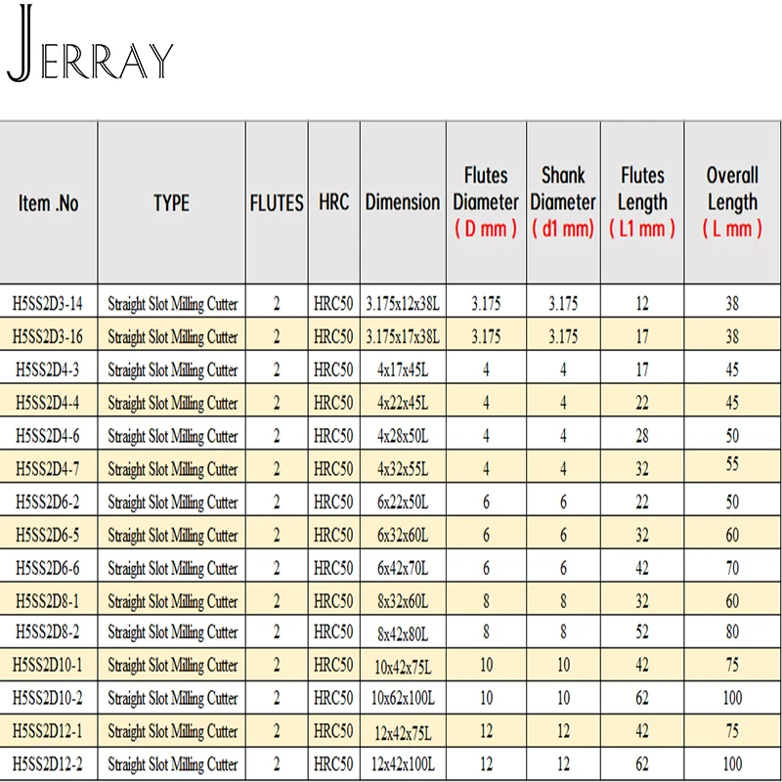Click FLUTES value 2 in row H5SS2D6-2
The height and width of the screenshot is (782, 782).
pyautogui.click(x=277, y=501)
